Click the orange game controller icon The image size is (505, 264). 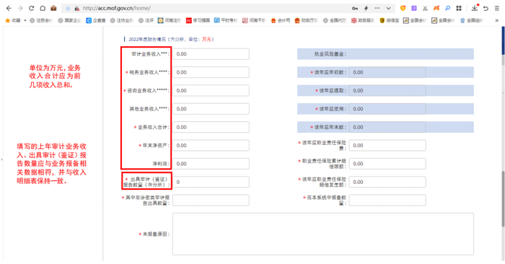click(436, 9)
